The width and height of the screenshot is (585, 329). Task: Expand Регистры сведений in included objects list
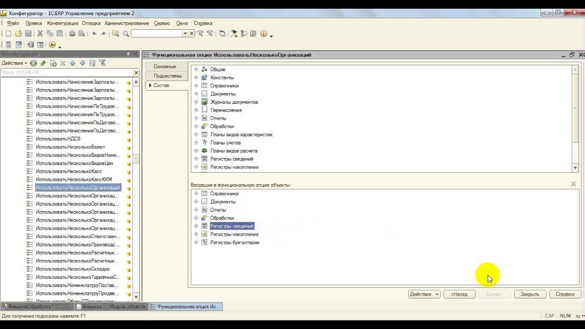click(196, 226)
